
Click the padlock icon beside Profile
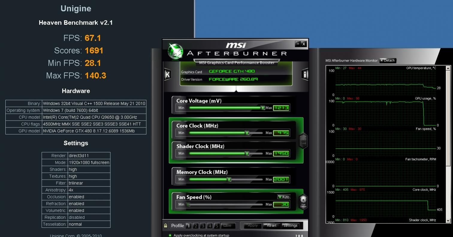[x=165, y=226]
